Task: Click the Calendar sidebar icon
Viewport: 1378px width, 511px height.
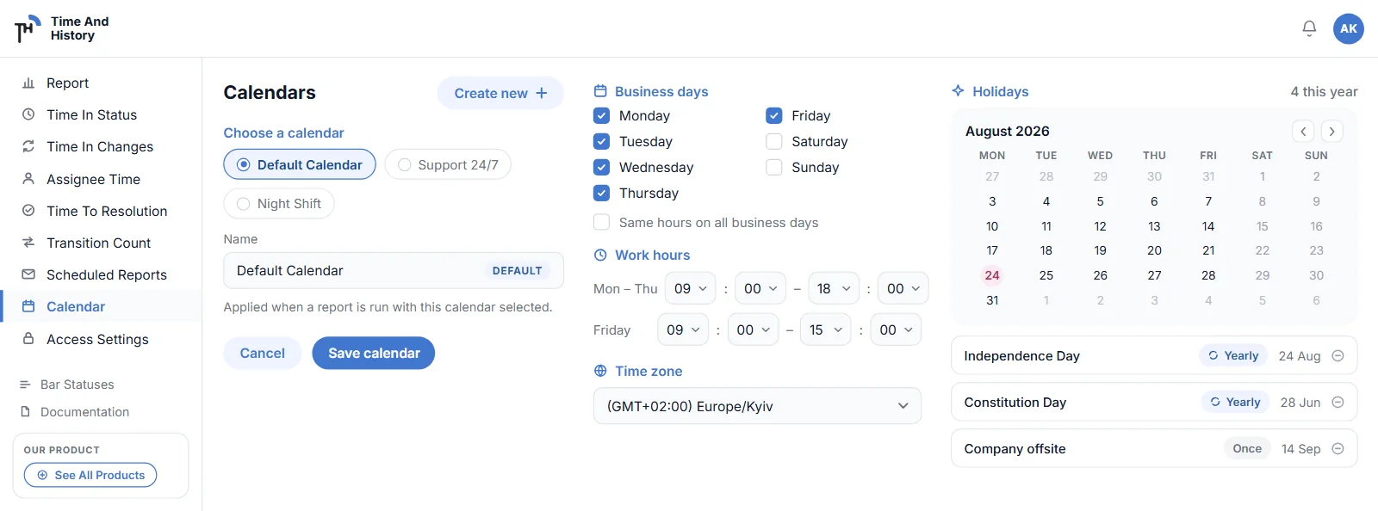Action: click(28, 306)
